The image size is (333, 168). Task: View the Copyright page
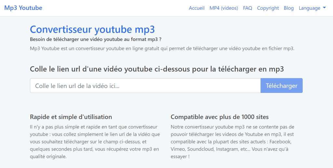point(268,8)
